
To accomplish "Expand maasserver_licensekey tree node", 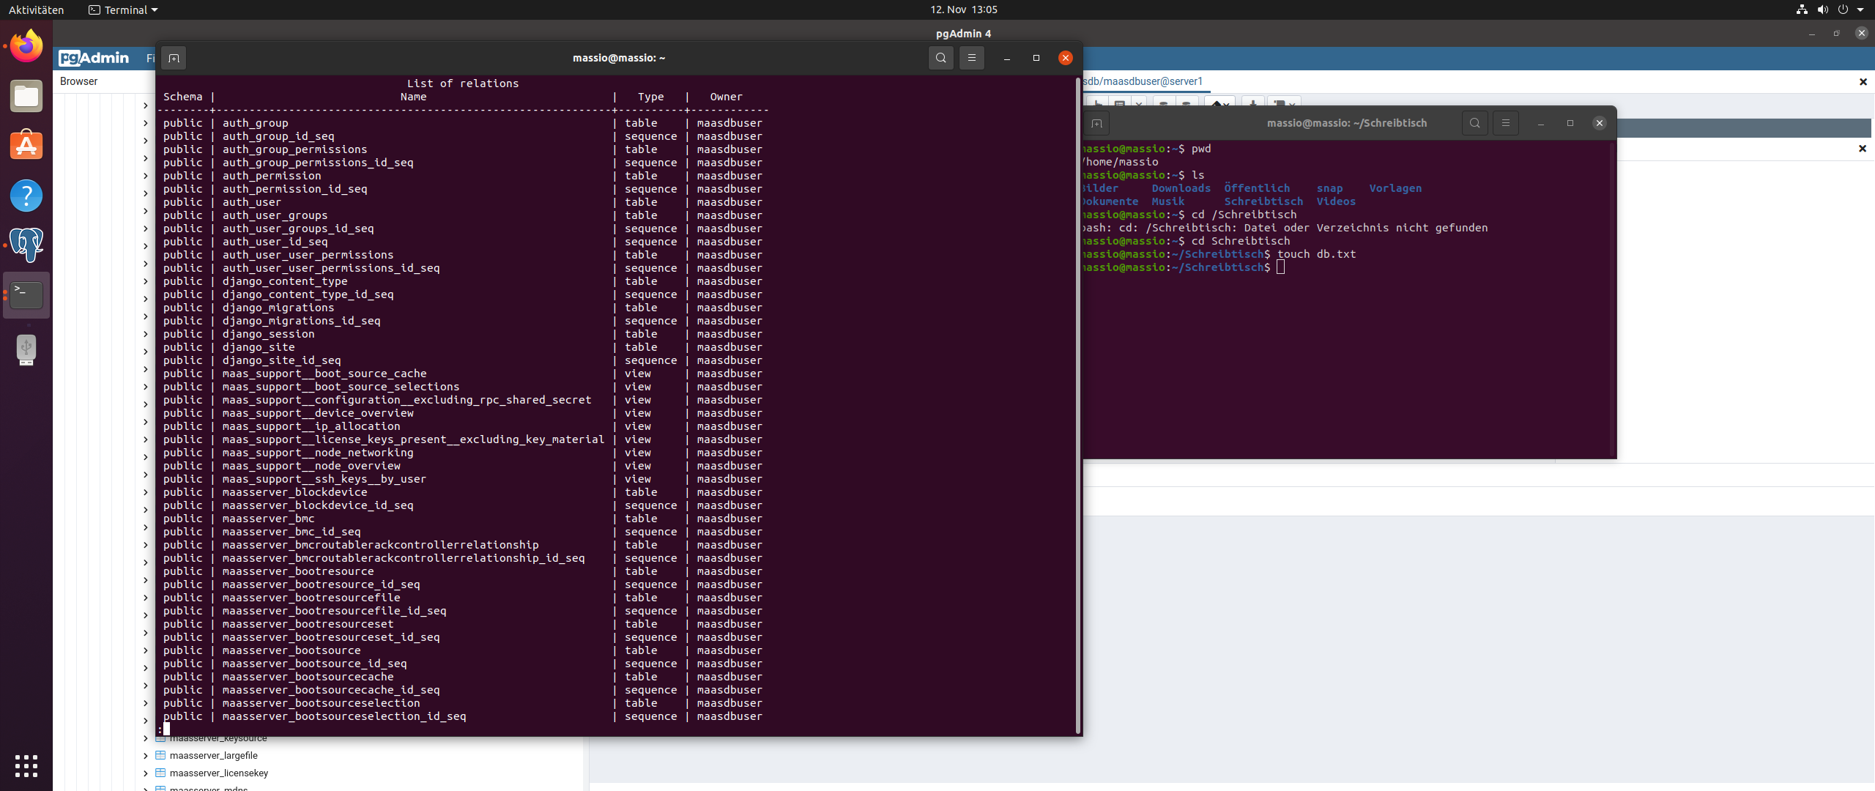I will click(146, 773).
